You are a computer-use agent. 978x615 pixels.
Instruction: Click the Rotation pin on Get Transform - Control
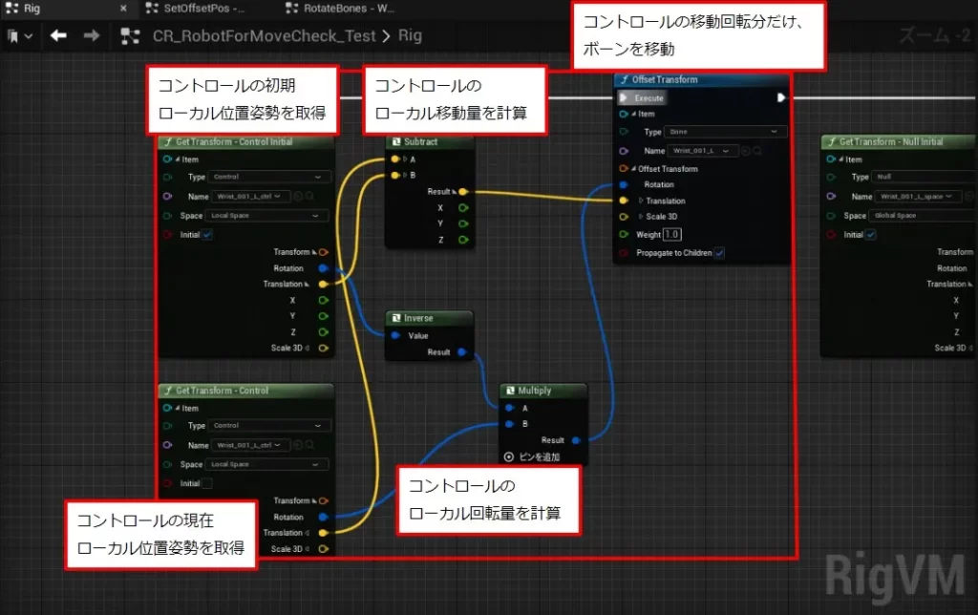click(324, 517)
